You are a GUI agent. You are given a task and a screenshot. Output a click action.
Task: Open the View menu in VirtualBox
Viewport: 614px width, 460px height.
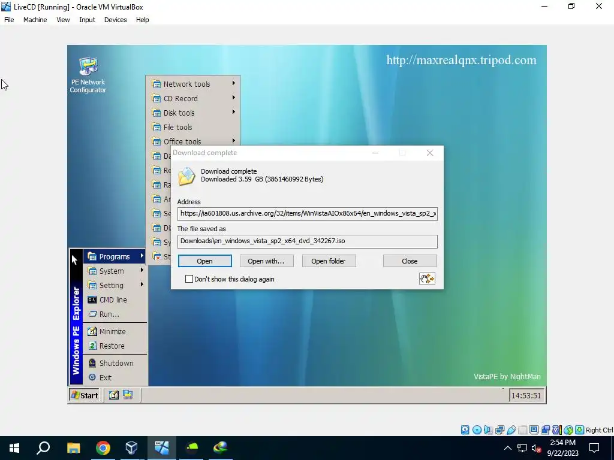63,20
